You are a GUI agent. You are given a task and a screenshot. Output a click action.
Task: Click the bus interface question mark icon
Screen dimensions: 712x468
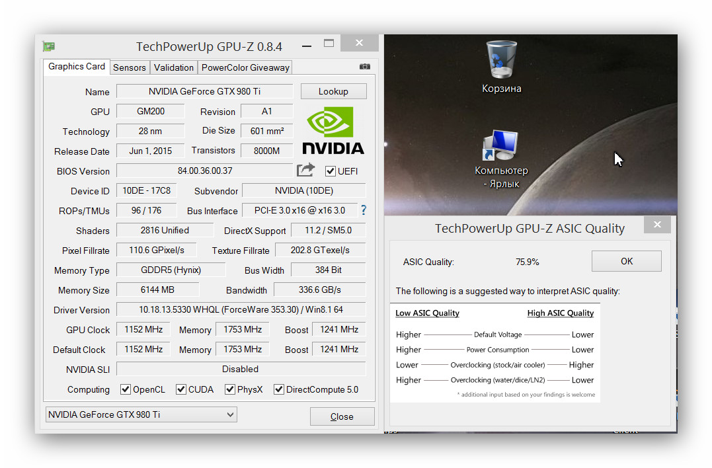[x=363, y=210]
